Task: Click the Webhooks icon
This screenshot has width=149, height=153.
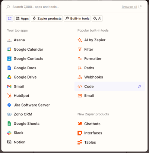Action: 80,77
